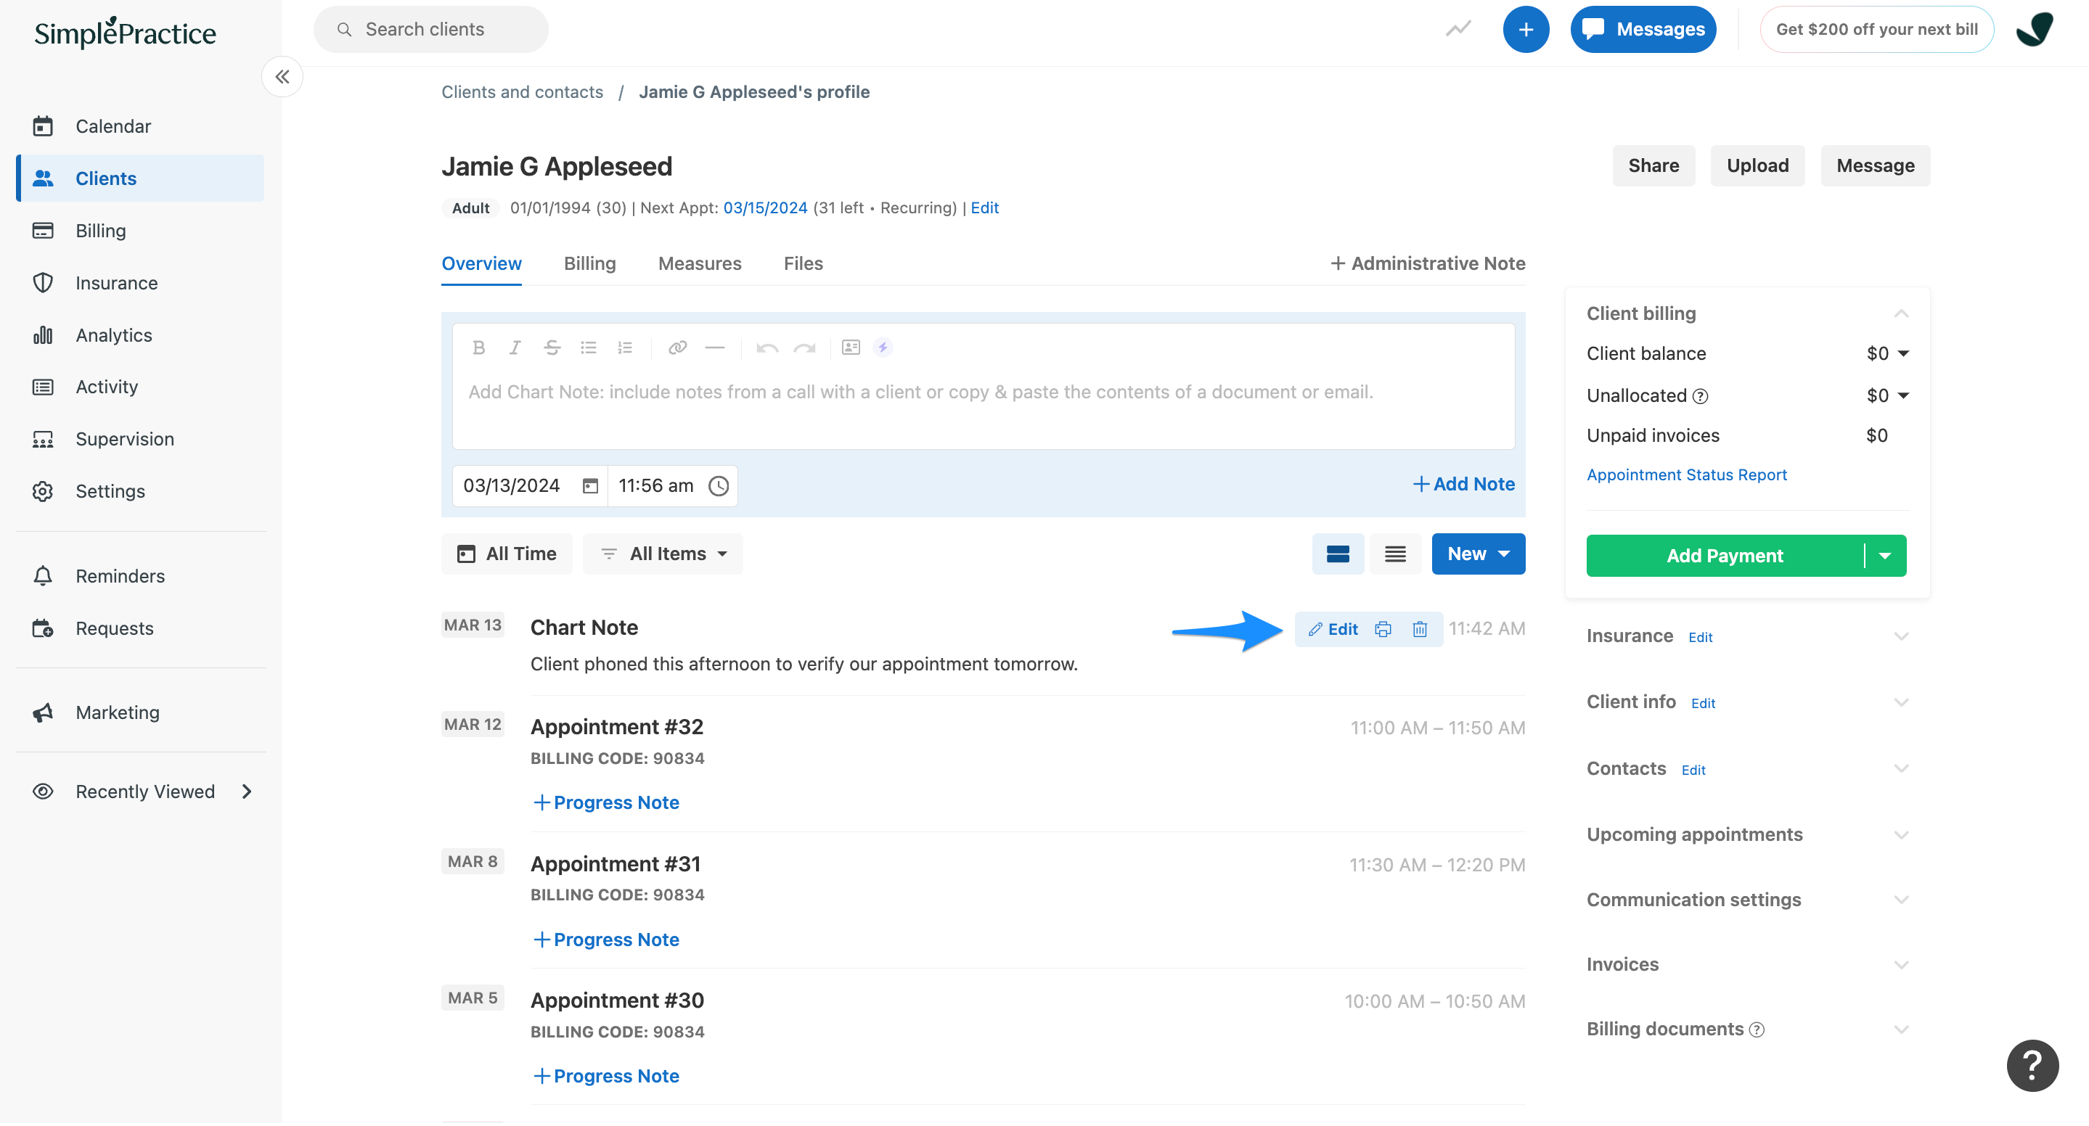Select the Italic formatting icon
2089x1126 pixels.
pyautogui.click(x=515, y=347)
